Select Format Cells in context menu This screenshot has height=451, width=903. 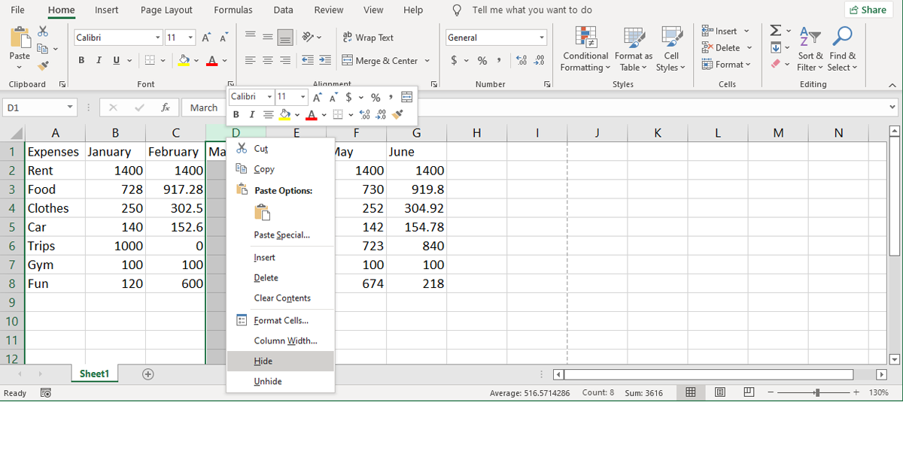pyautogui.click(x=281, y=320)
